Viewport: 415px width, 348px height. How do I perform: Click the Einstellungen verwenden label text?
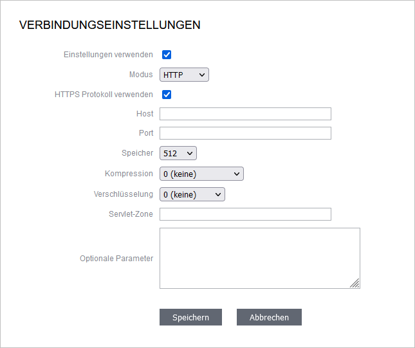point(108,55)
